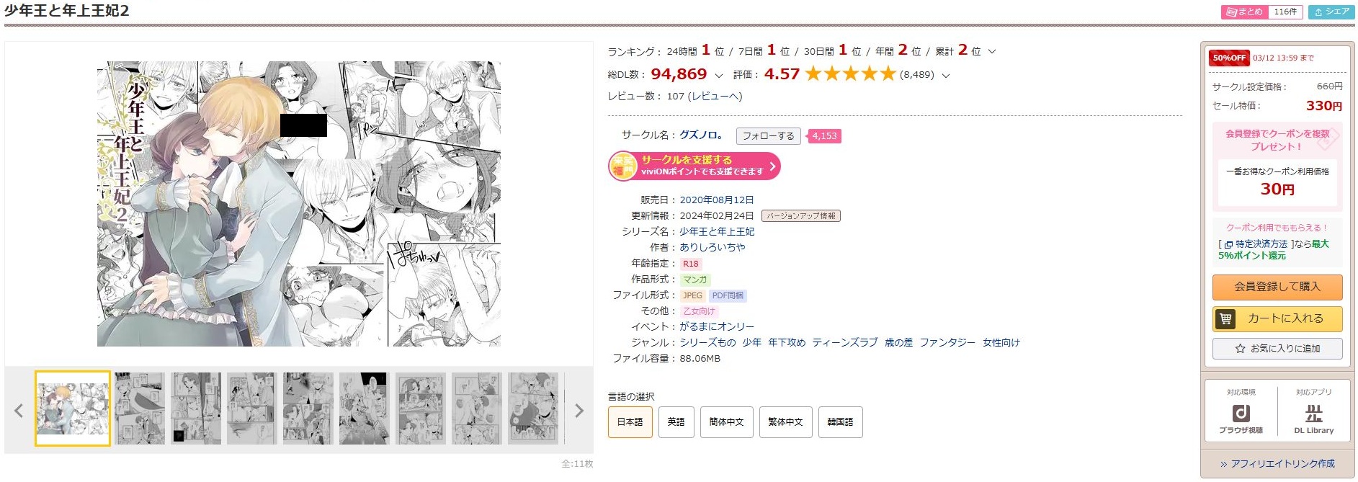Click the フォローする button

click(768, 135)
